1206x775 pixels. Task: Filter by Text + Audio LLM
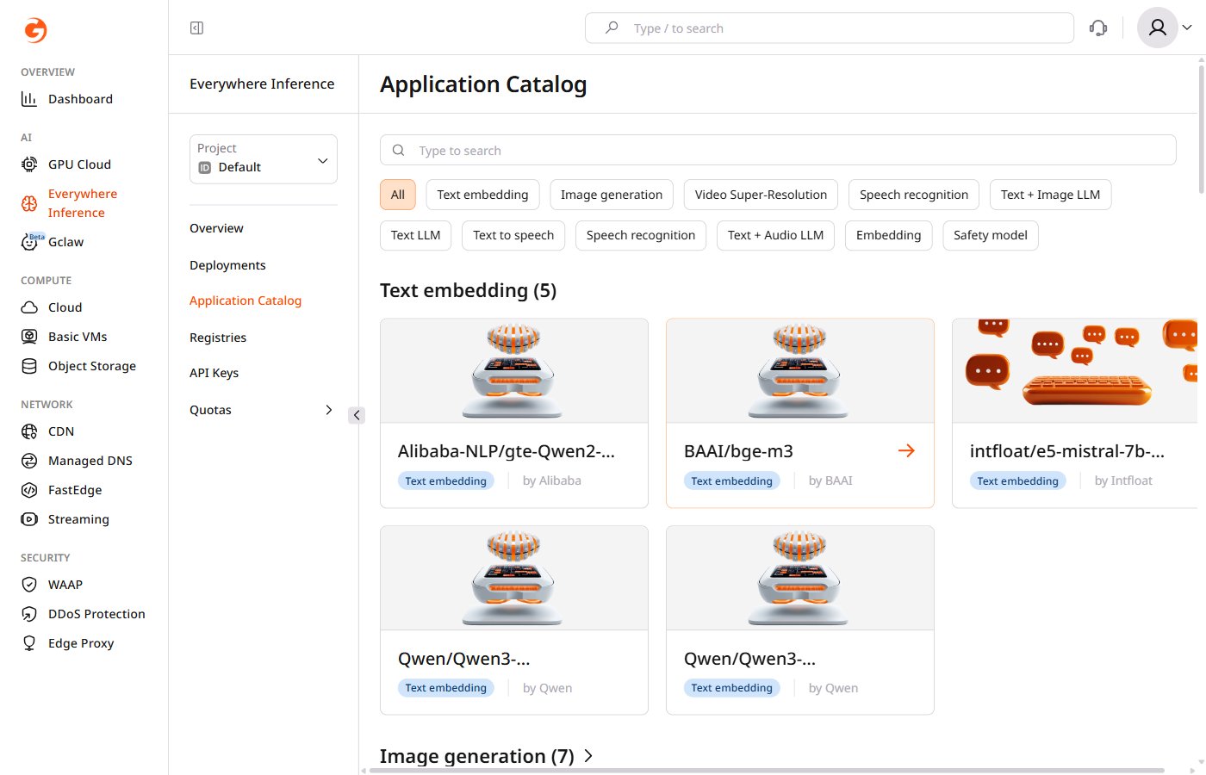(x=775, y=235)
